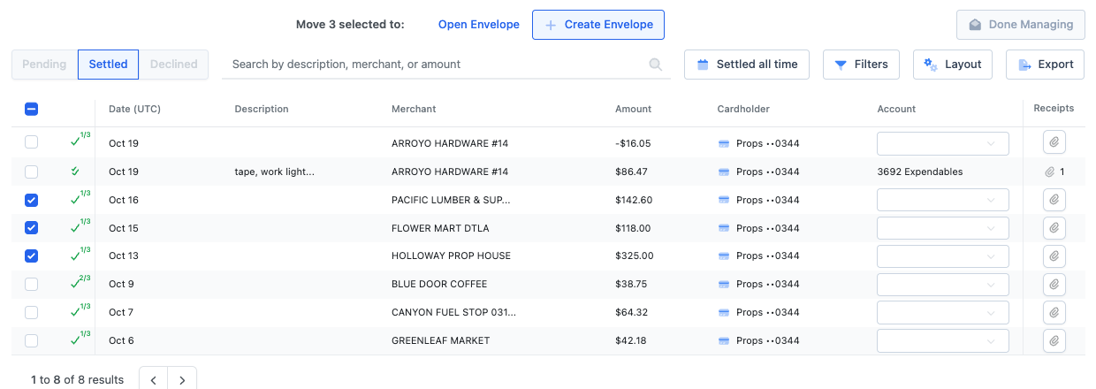The image size is (1096, 389).
Task: Uncheck the Flower Mart DTLA row checkbox
Action: (x=31, y=228)
